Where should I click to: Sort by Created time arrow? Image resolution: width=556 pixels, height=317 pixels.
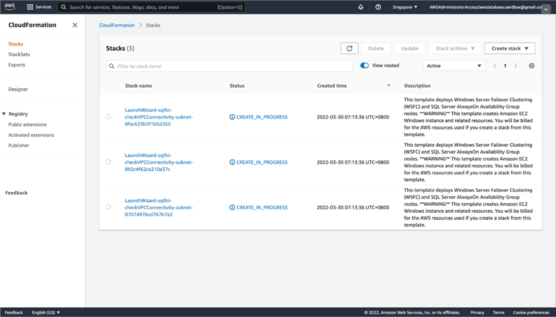click(x=389, y=86)
